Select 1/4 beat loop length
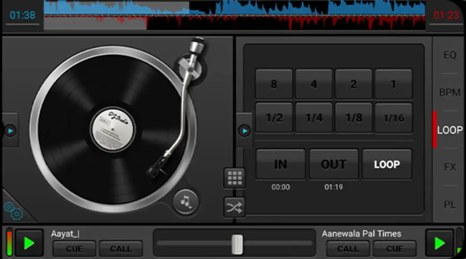Viewport: 466px width, 259px height. pyautogui.click(x=314, y=118)
